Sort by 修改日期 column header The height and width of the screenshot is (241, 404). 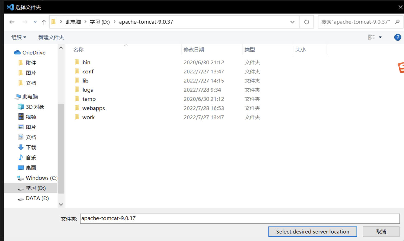coord(194,50)
